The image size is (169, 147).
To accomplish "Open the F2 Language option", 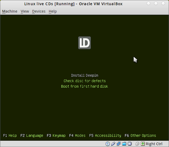I will click(x=32, y=135).
